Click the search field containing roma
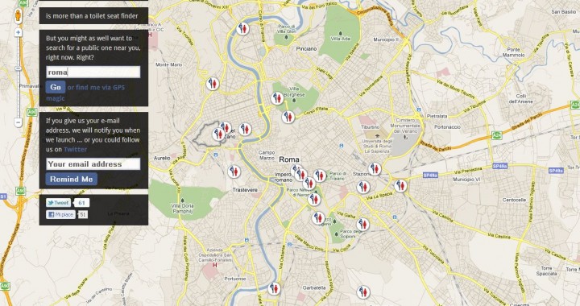The height and width of the screenshot is (306, 580). click(93, 72)
